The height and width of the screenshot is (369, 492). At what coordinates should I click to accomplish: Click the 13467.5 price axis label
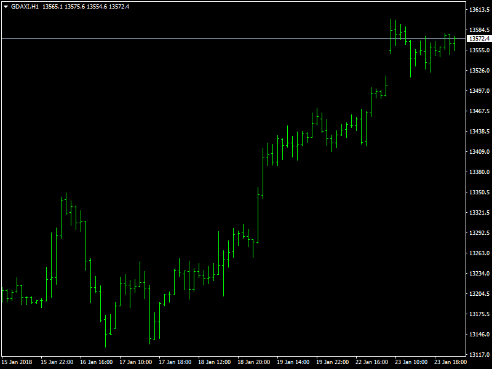coord(479,111)
